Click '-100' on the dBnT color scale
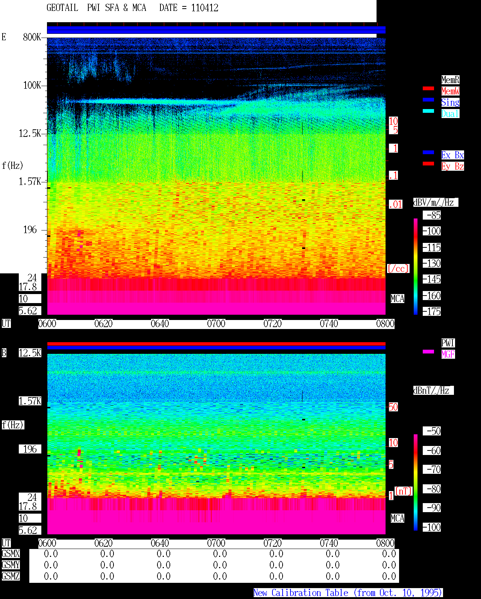 pyautogui.click(x=432, y=527)
